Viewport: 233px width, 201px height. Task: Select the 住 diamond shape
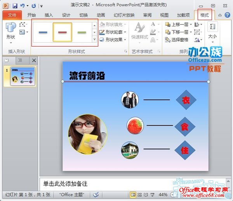[x=185, y=150]
